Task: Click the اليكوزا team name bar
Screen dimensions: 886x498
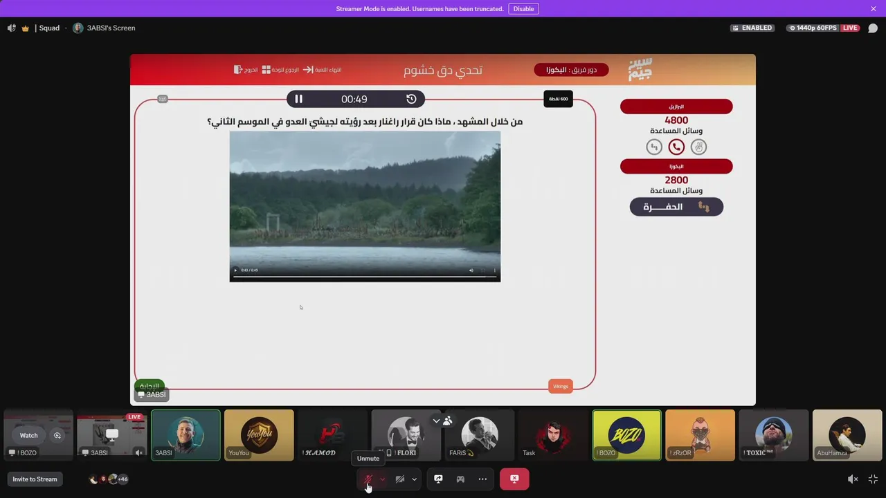Action: 676,166
